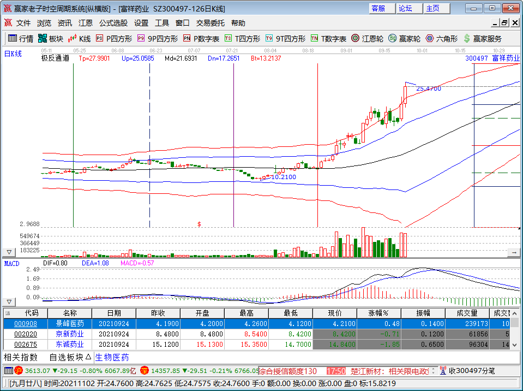Open the P数字表 tool
The height and width of the screenshot is (391, 523).
[x=201, y=39]
